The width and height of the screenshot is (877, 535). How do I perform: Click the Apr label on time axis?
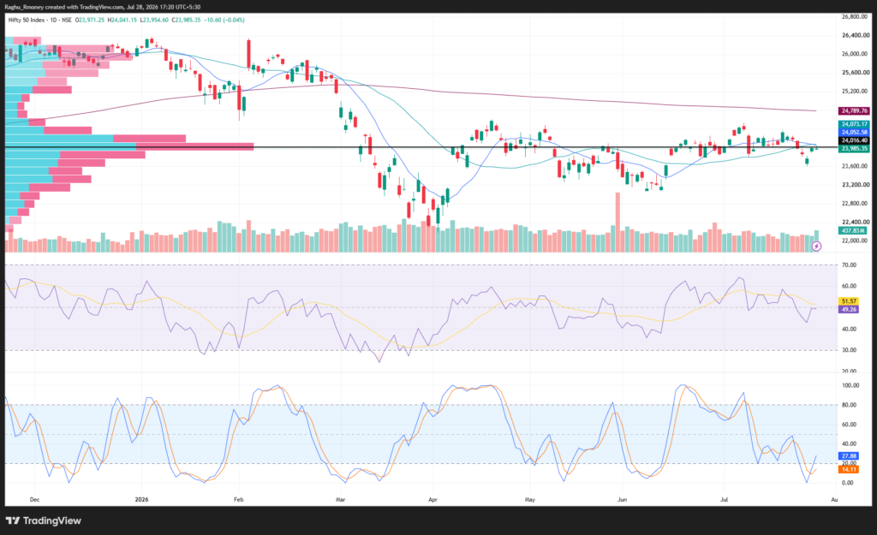point(433,500)
